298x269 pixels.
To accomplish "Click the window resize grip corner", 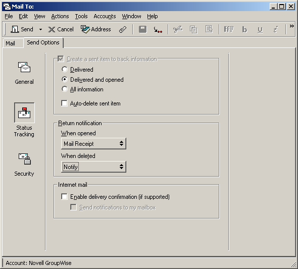I will (x=293, y=264).
